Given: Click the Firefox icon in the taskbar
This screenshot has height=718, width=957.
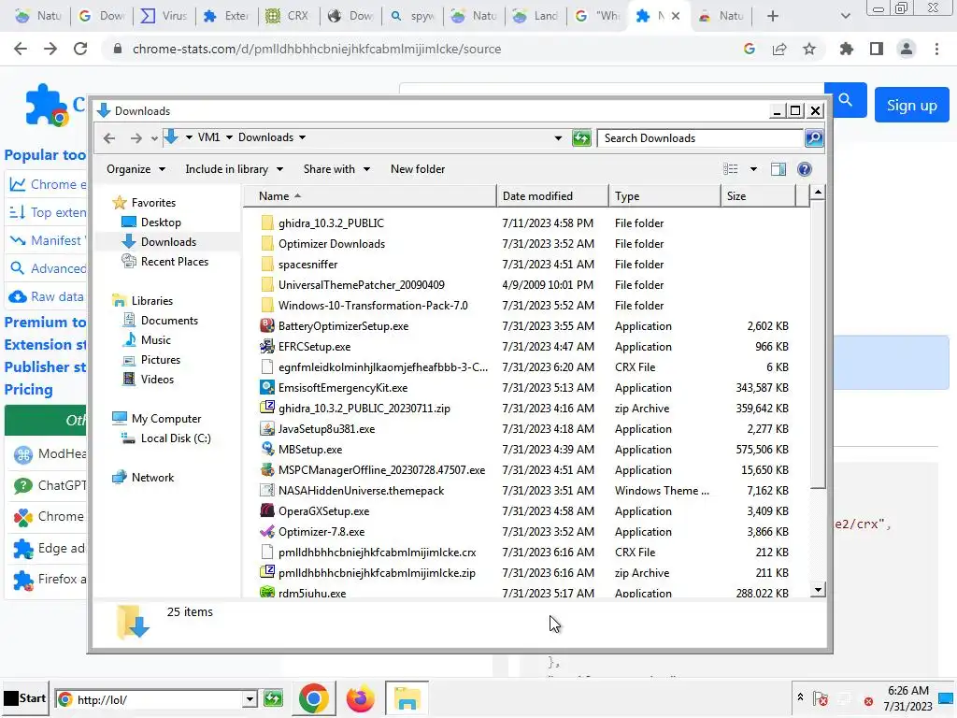Looking at the screenshot, I should (360, 698).
